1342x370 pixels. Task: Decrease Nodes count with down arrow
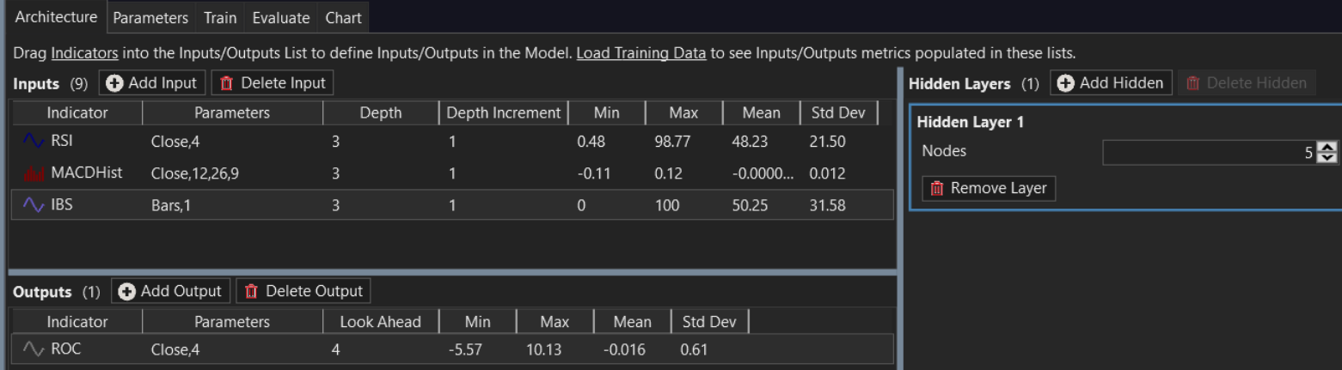tap(1327, 159)
